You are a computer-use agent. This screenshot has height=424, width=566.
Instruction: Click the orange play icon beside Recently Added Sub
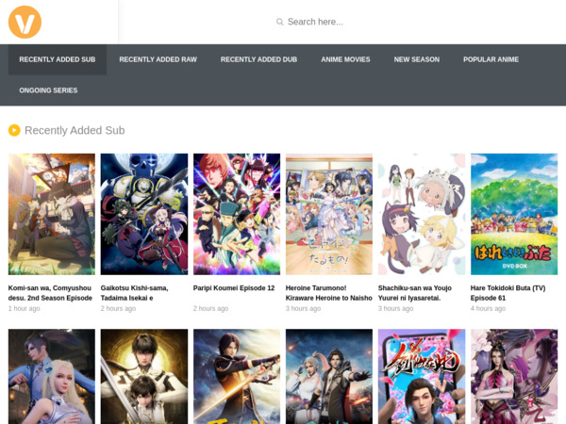[14, 130]
